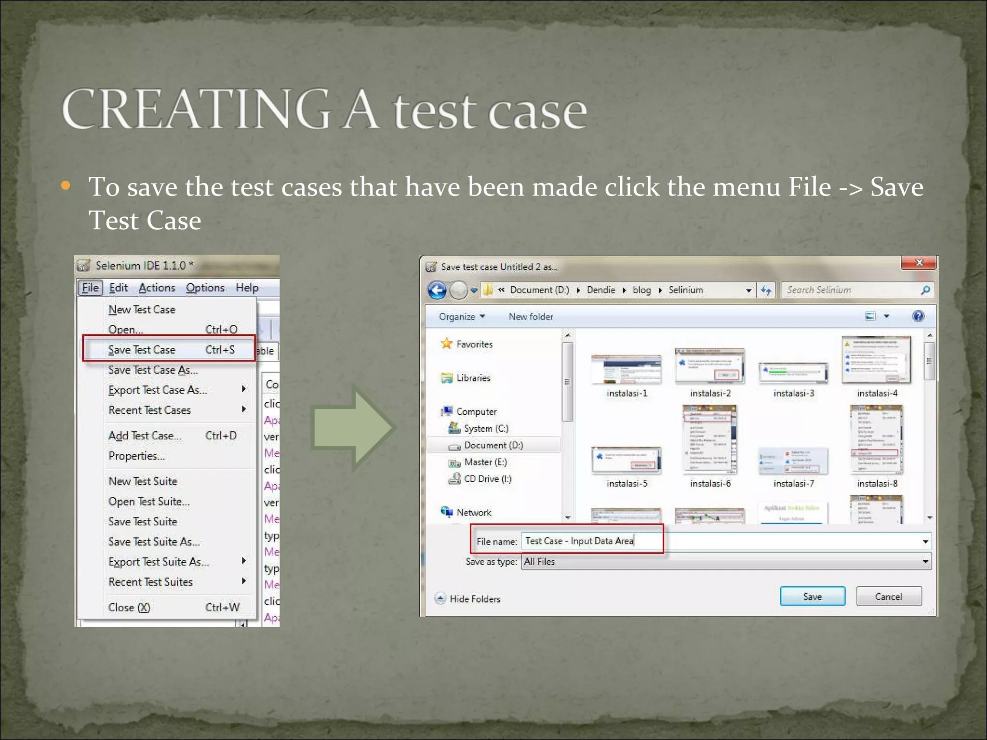Open the File menu in Selenium IDE

click(x=90, y=288)
